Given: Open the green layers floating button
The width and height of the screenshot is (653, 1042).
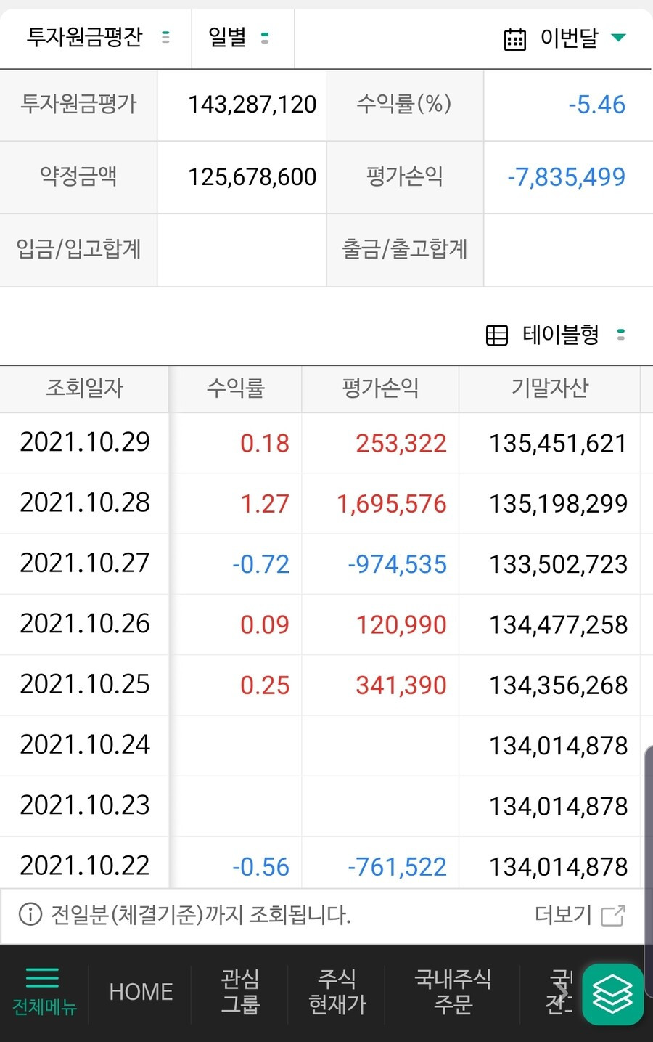Looking at the screenshot, I should (x=612, y=994).
